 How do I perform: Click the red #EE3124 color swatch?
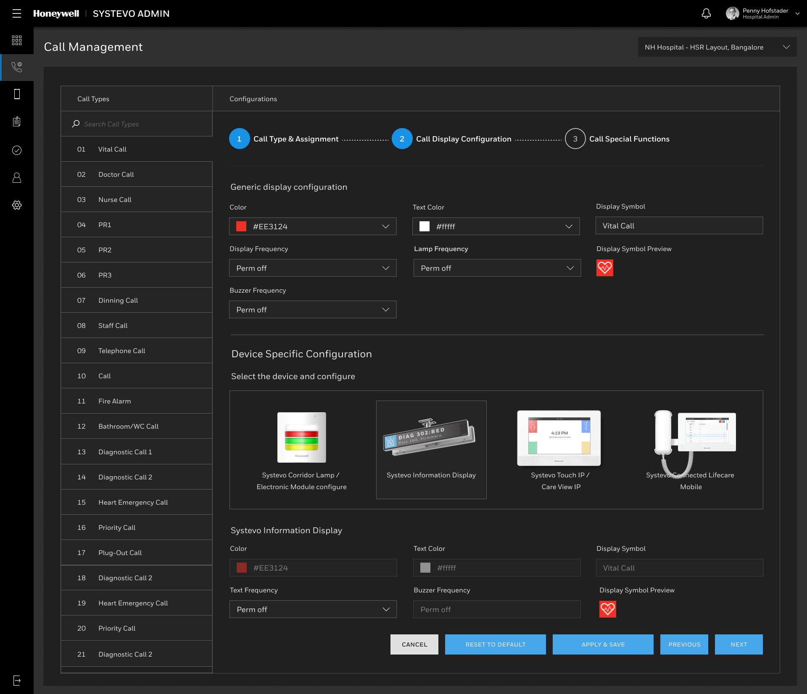click(241, 226)
